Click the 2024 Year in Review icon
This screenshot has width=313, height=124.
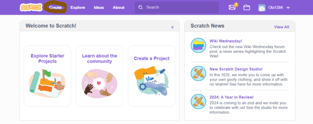[x=198, y=101]
